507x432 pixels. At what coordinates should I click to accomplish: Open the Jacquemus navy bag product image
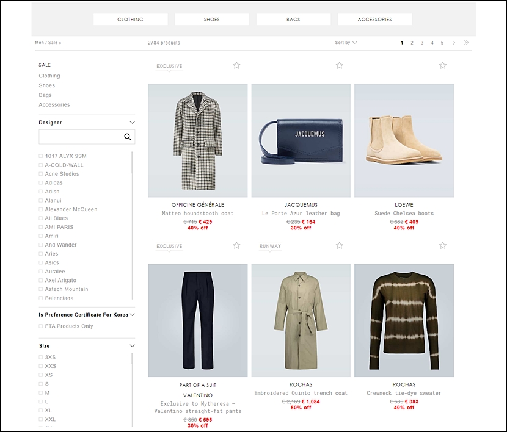pyautogui.click(x=301, y=141)
